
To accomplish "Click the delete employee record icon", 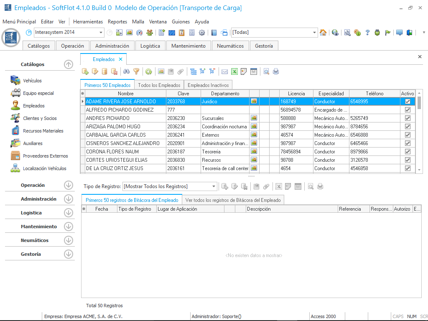I will 114,71.
